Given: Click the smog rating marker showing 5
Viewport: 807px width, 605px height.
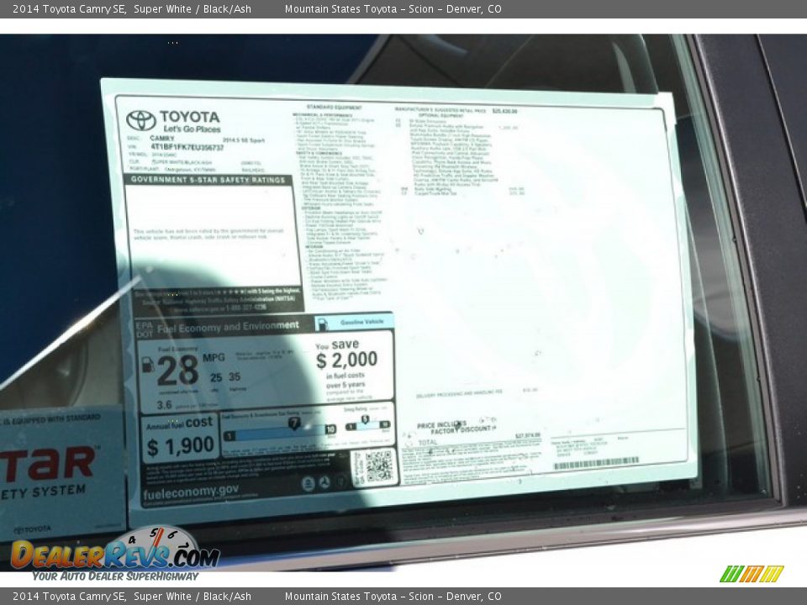Looking at the screenshot, I should [x=364, y=419].
